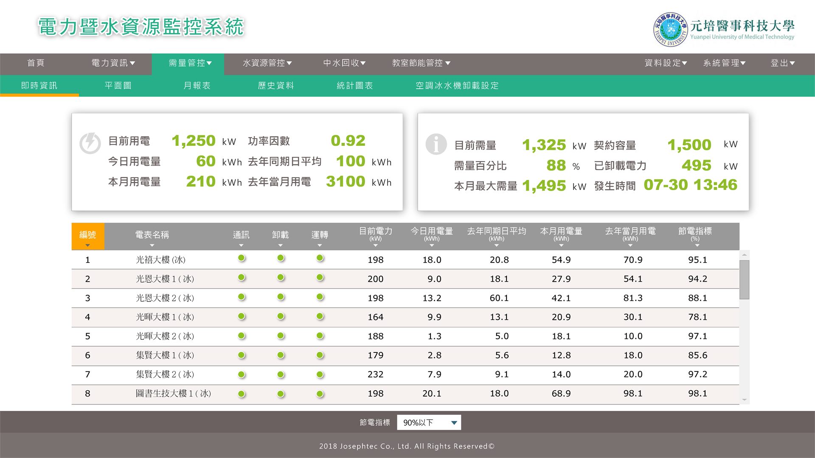Select meter name 光禧大樓 (冰)
This screenshot has width=815, height=458.
click(x=160, y=260)
